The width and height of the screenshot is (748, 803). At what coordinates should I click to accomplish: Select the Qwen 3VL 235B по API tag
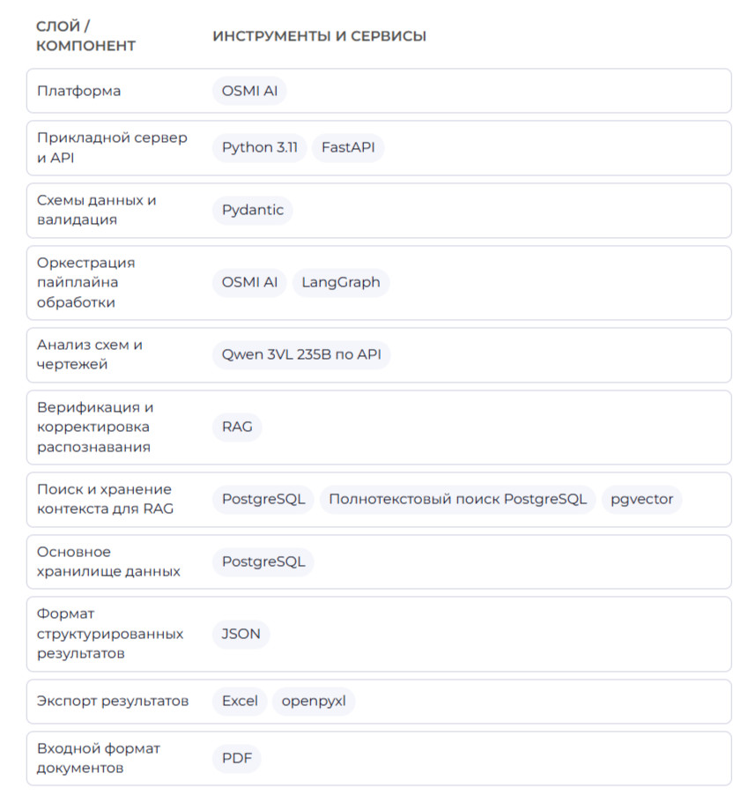pyautogui.click(x=301, y=355)
